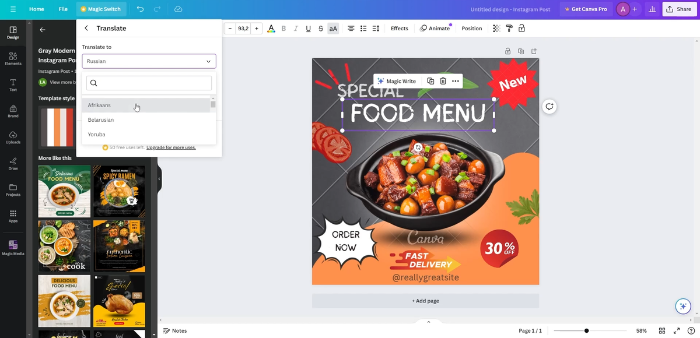Image resolution: width=700 pixels, height=338 pixels.
Task: Open the help question mark
Action: (690, 330)
